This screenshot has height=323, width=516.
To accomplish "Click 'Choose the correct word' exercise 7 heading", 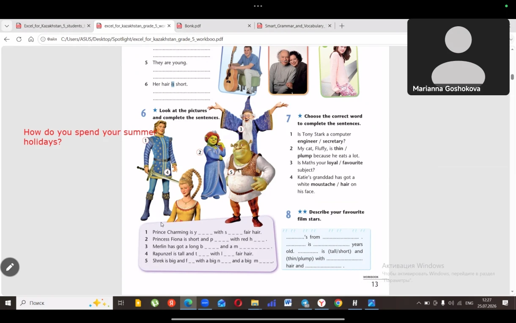I will [x=330, y=120].
